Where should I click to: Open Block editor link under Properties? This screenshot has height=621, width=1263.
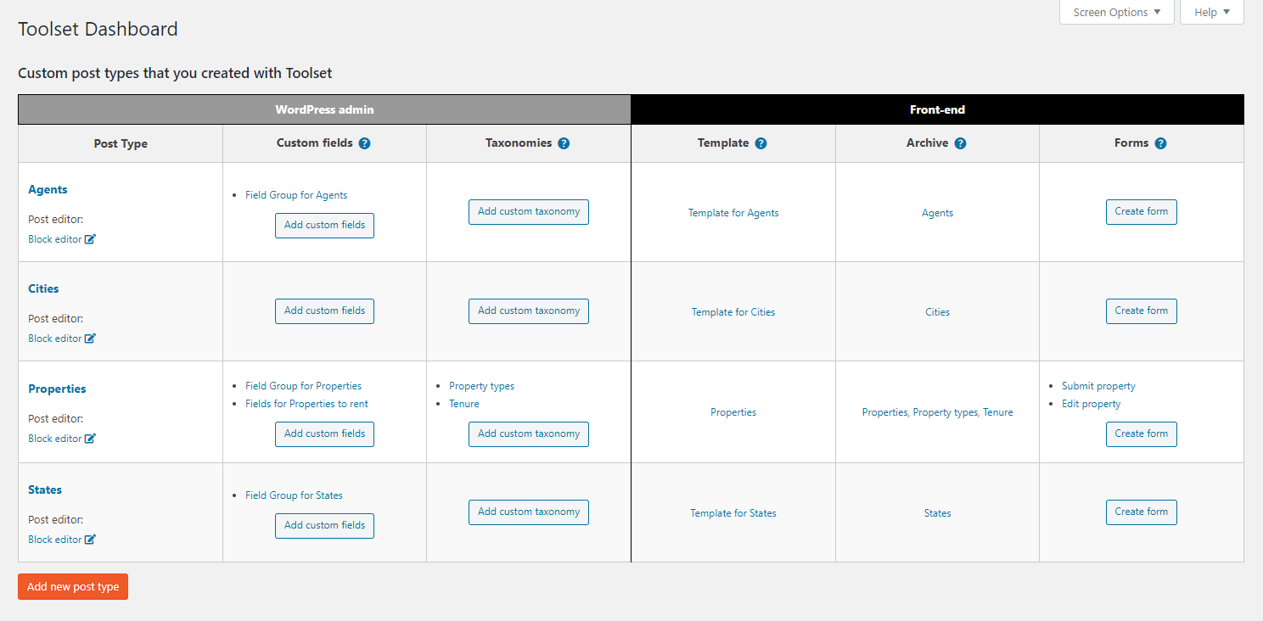click(55, 439)
